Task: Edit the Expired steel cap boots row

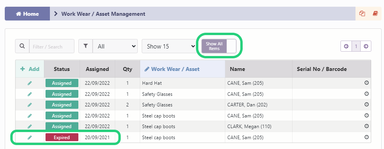Action: coord(30,138)
